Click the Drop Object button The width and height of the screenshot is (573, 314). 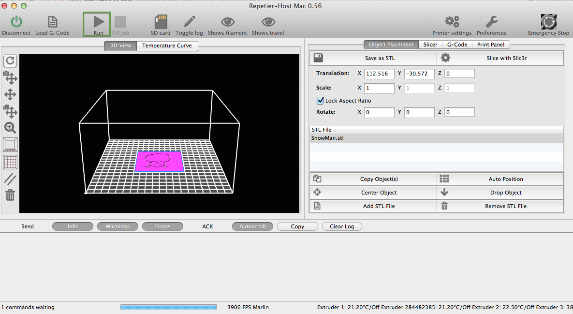pyautogui.click(x=500, y=193)
